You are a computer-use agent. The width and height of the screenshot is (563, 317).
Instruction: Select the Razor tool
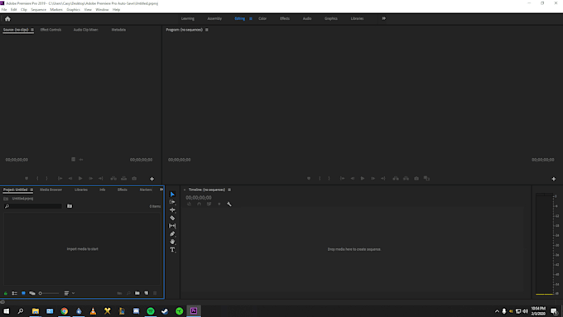[172, 218]
